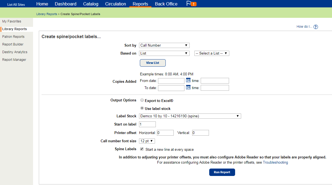
Task: Click the View List button
Action: [153, 63]
